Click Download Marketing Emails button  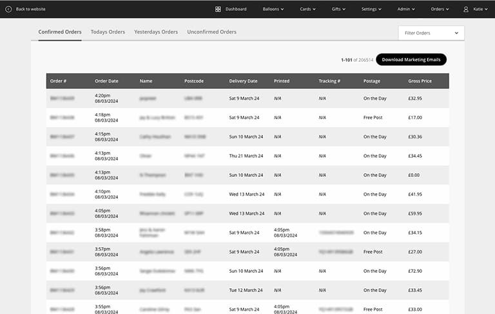tap(411, 59)
